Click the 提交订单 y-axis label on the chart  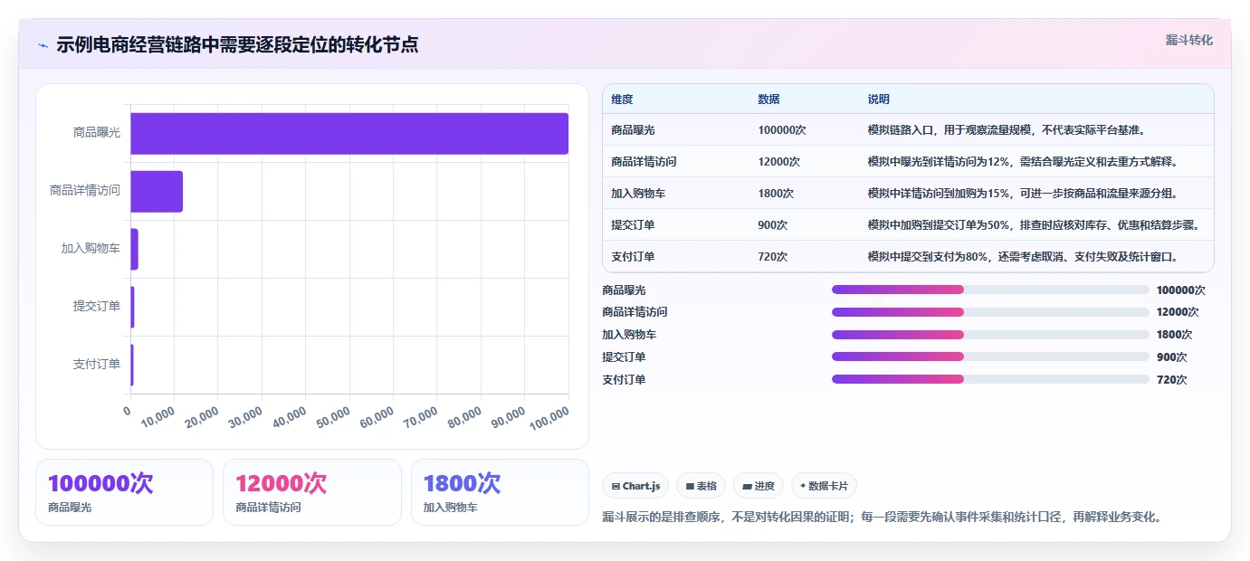96,306
